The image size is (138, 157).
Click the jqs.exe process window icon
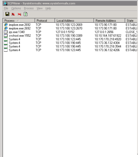pos(6,32)
